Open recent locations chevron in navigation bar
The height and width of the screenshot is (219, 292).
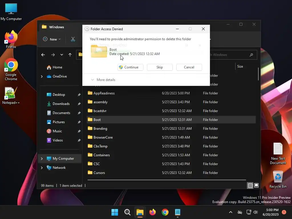point(62,55)
